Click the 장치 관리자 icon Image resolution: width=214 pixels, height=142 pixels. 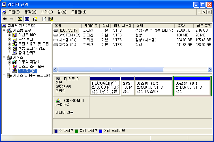pos(15,53)
